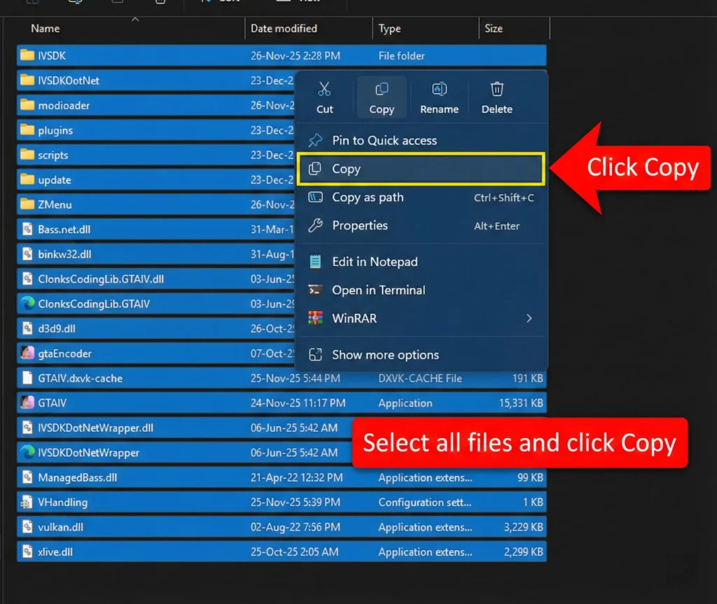717x604 pixels.
Task: Click the Delete trash icon
Action: click(496, 90)
